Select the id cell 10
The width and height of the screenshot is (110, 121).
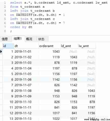pyautogui.click(x=11, y=102)
